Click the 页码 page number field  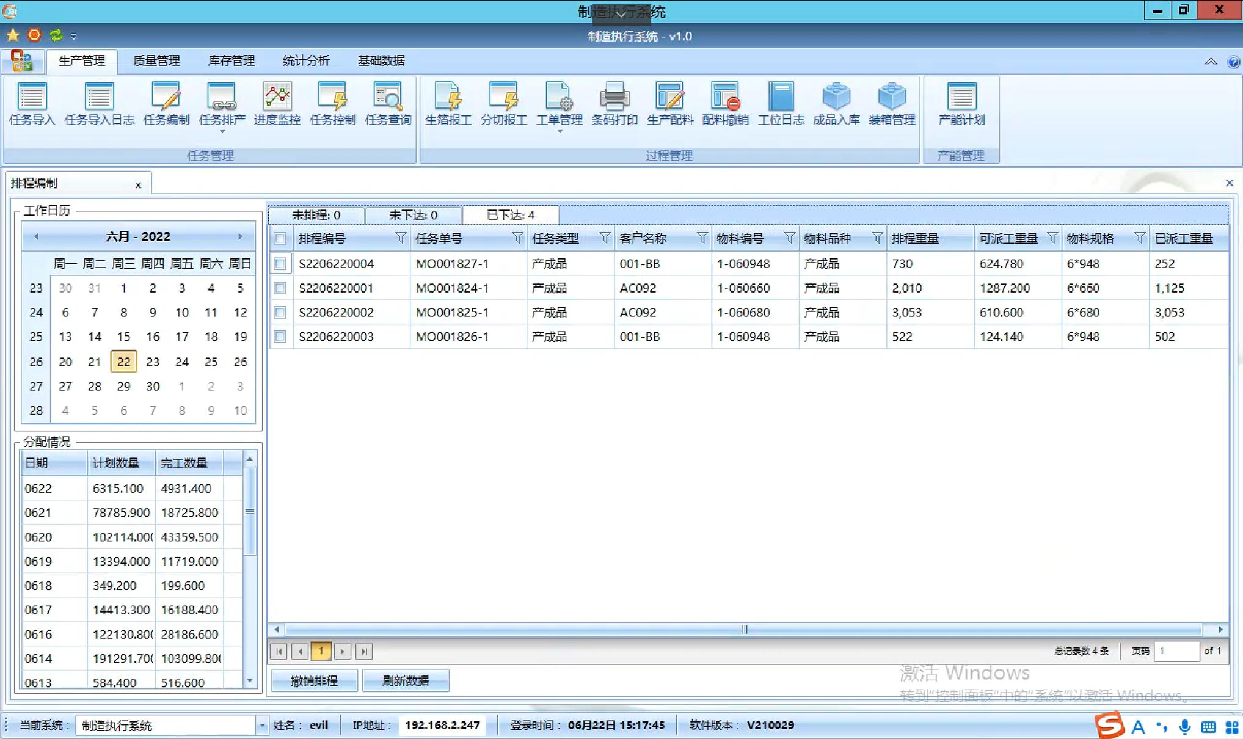click(1175, 651)
